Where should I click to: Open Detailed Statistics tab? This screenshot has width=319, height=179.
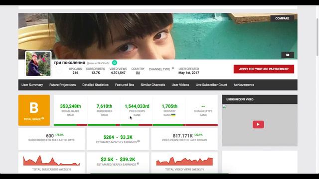95,85
